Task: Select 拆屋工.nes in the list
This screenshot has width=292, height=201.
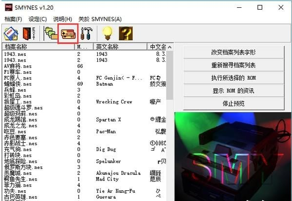Action: (18, 102)
